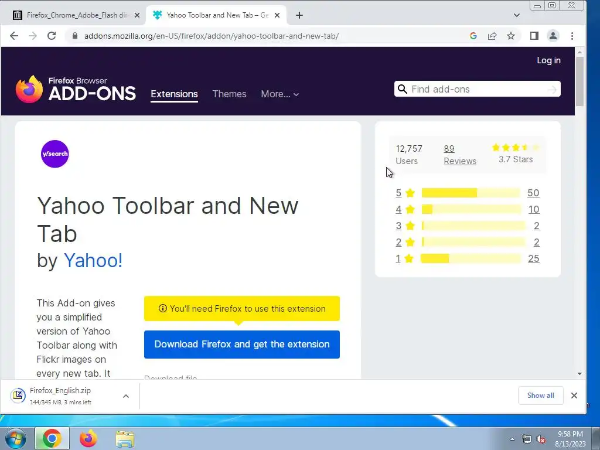Click Download Firefox and get the extension

tap(242, 345)
